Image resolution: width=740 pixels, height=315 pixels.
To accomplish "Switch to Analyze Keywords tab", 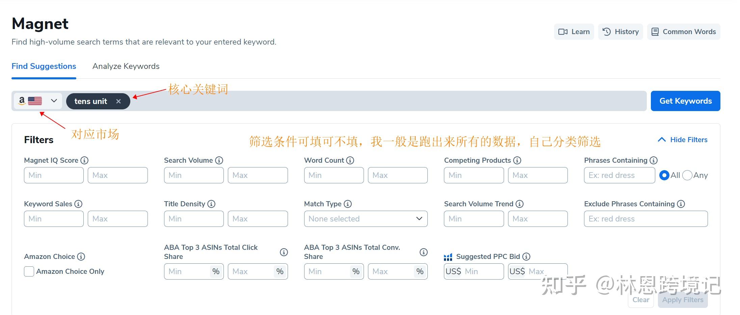I will [x=126, y=66].
